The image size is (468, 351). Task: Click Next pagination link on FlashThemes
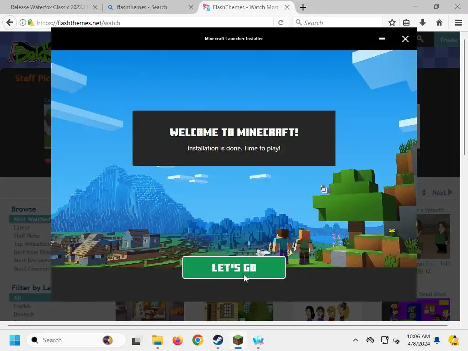pyautogui.click(x=442, y=192)
